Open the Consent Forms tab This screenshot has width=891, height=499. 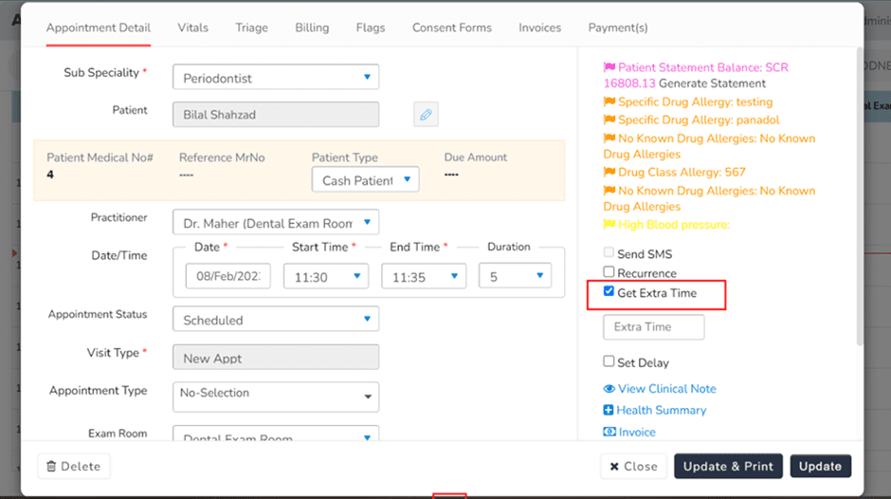coord(452,28)
